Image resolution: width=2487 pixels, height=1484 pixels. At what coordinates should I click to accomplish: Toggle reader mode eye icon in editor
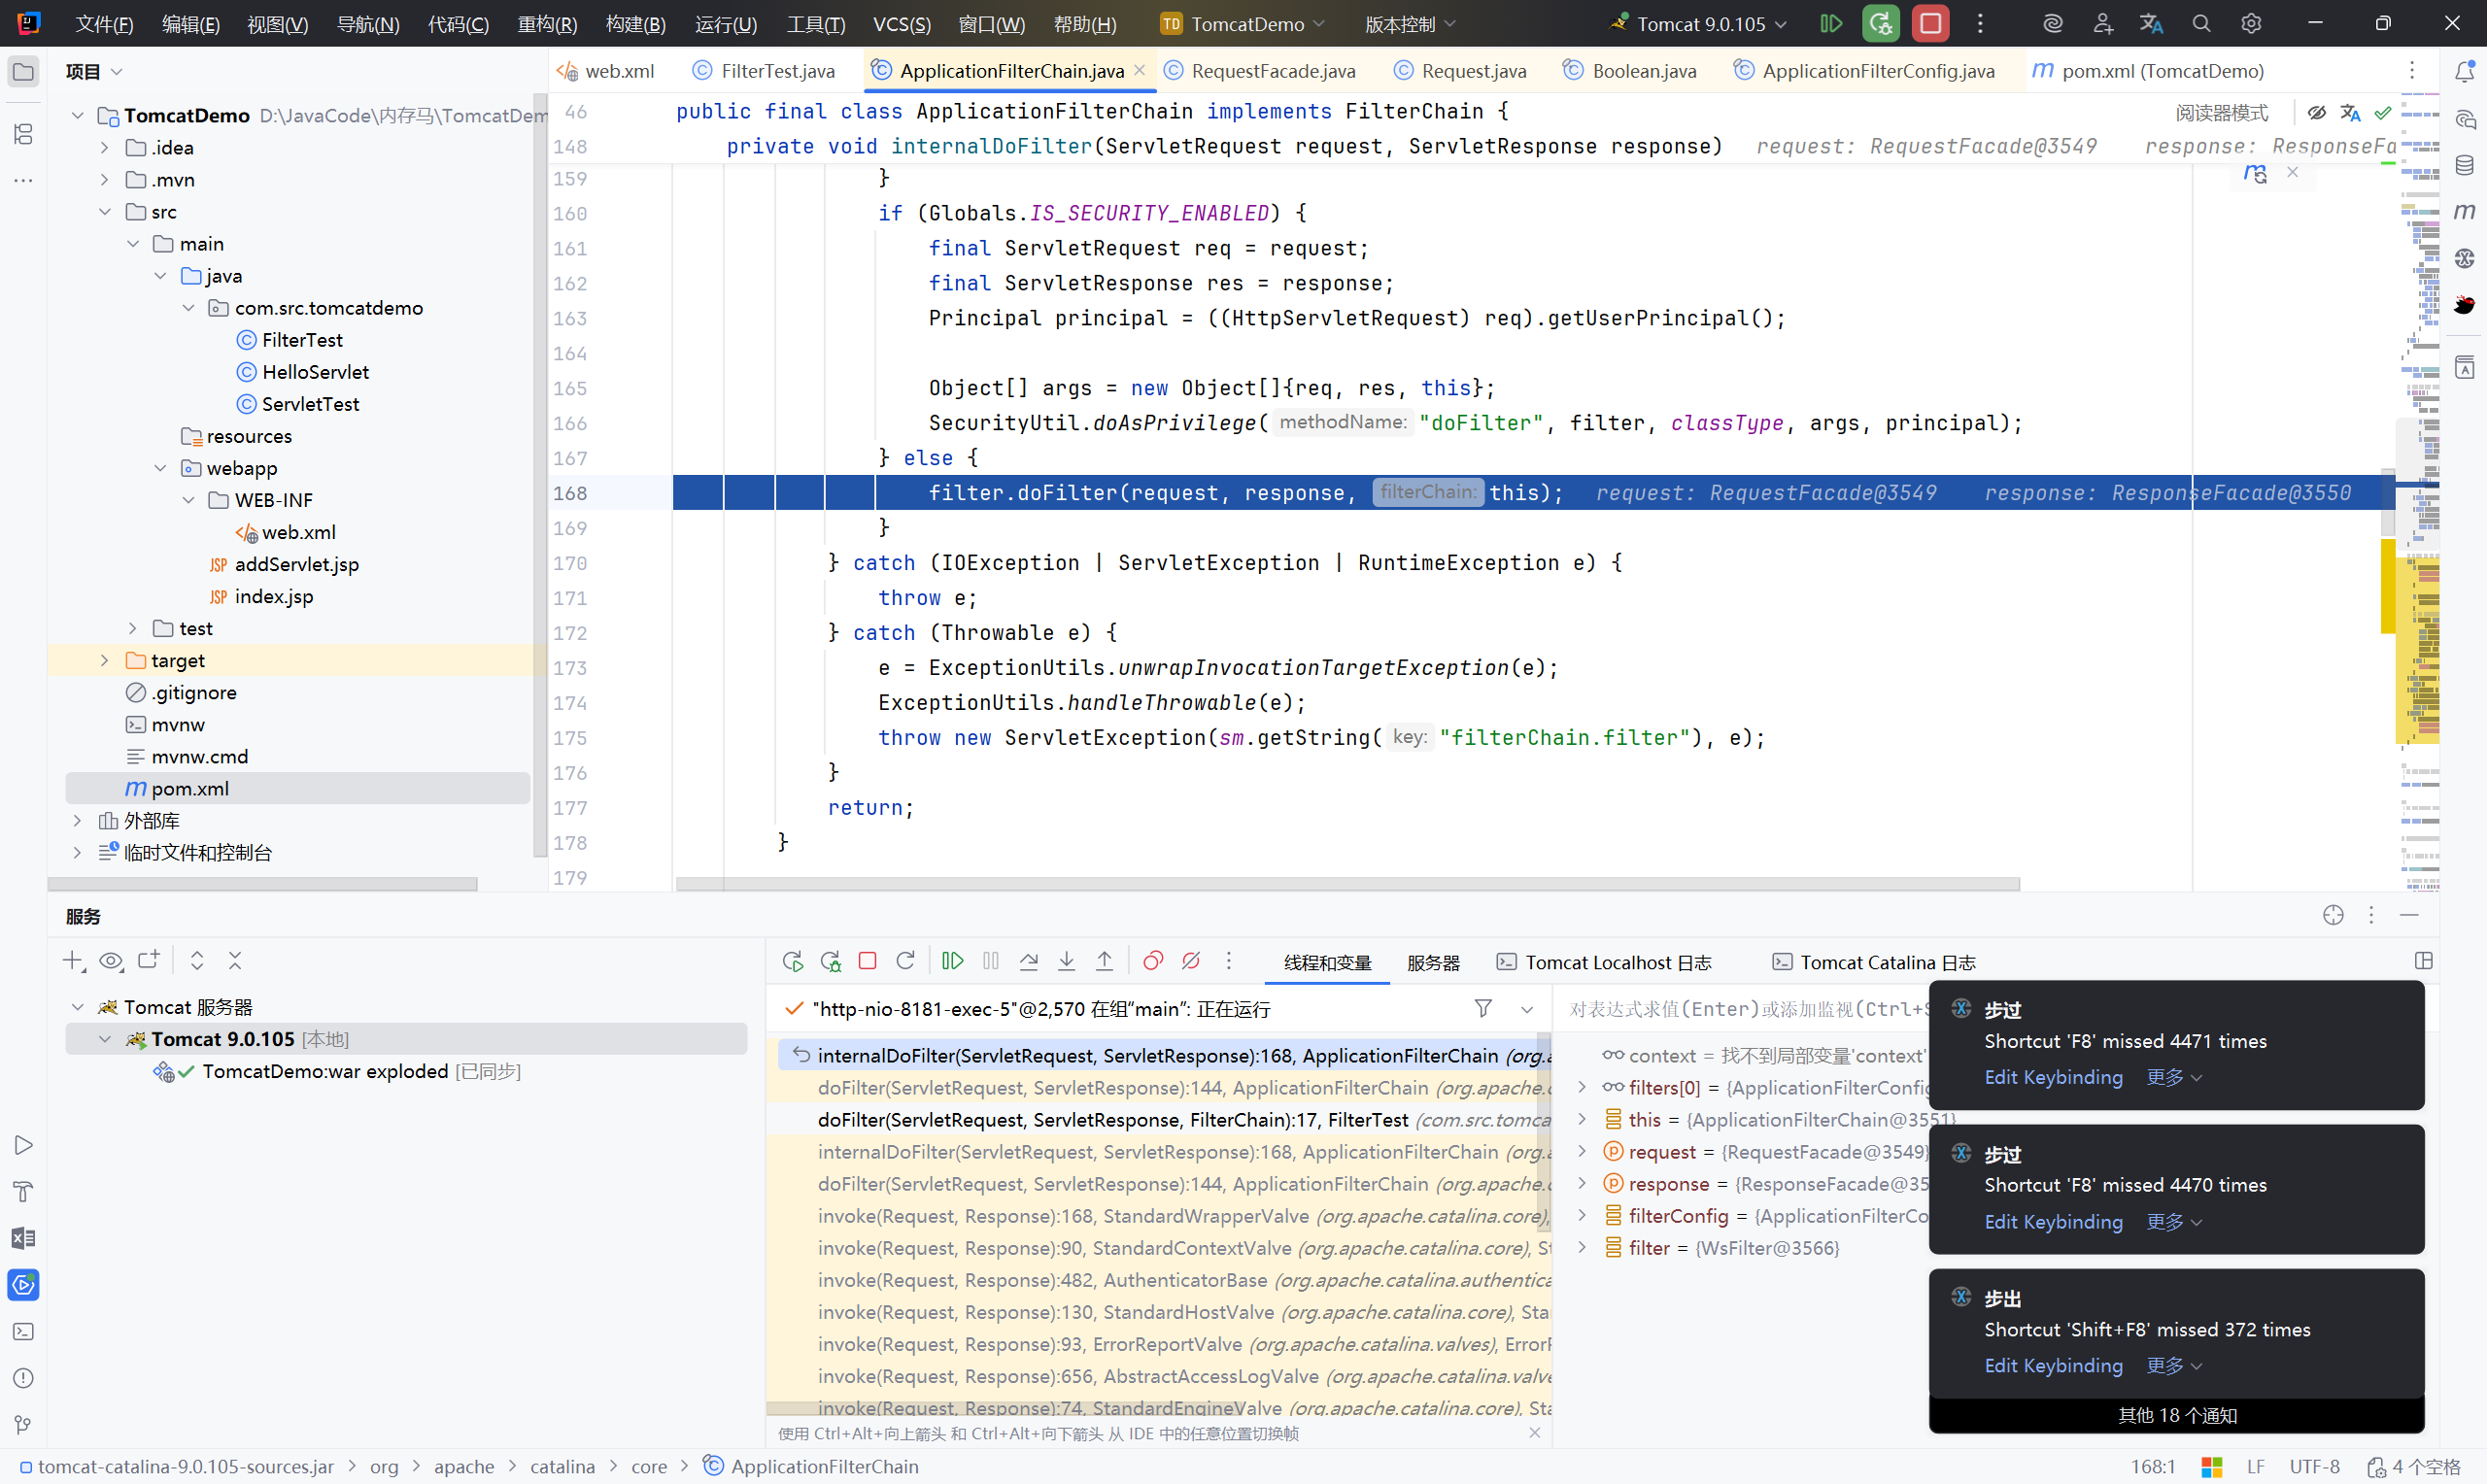(x=2316, y=112)
